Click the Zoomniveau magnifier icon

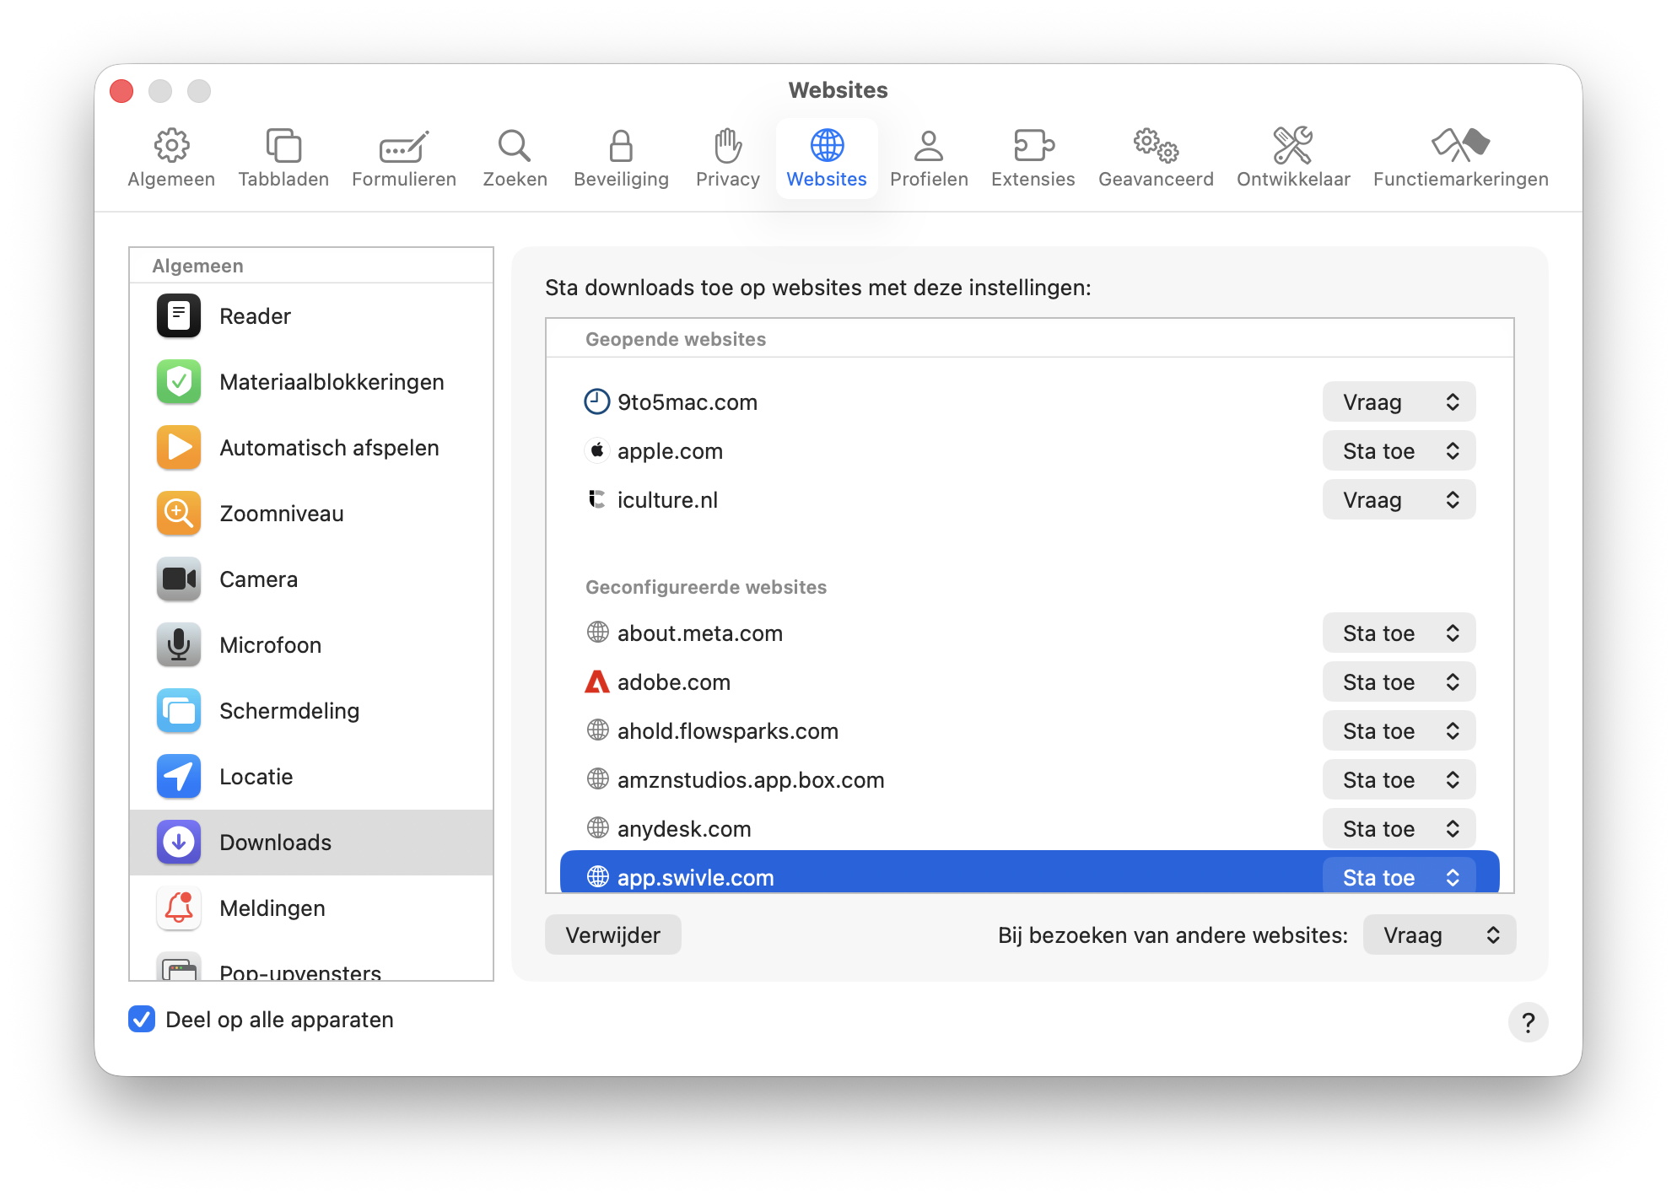179,514
